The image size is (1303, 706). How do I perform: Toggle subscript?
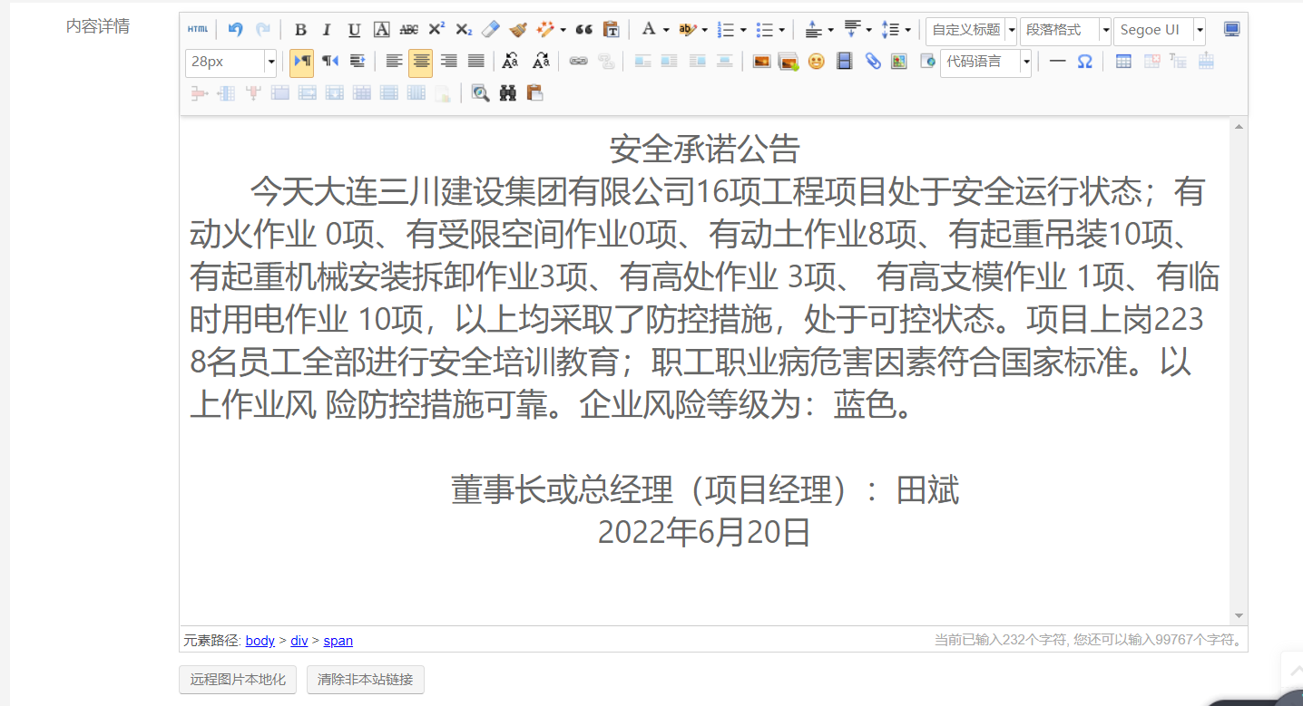point(464,30)
